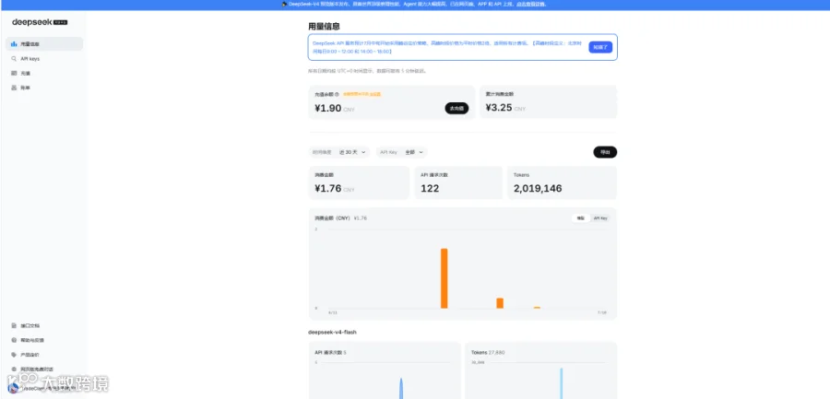Click the medium orange bar in the chart

[500, 303]
